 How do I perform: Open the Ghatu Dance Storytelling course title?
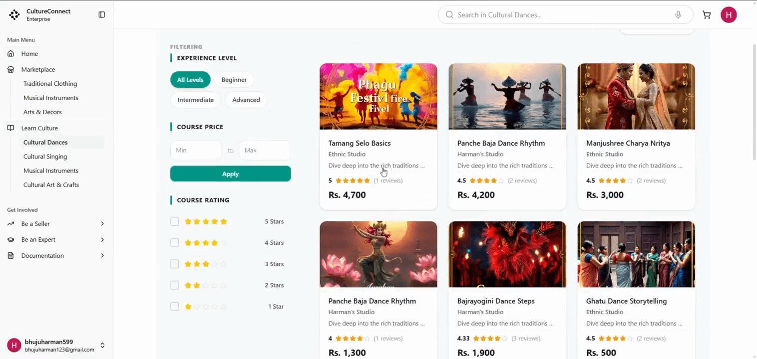click(626, 301)
